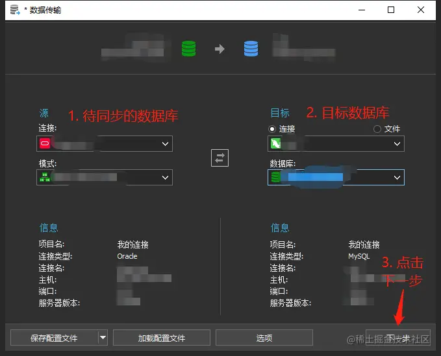The height and width of the screenshot is (356, 441).
Task: Click the 源 section heading
Action: [44, 113]
